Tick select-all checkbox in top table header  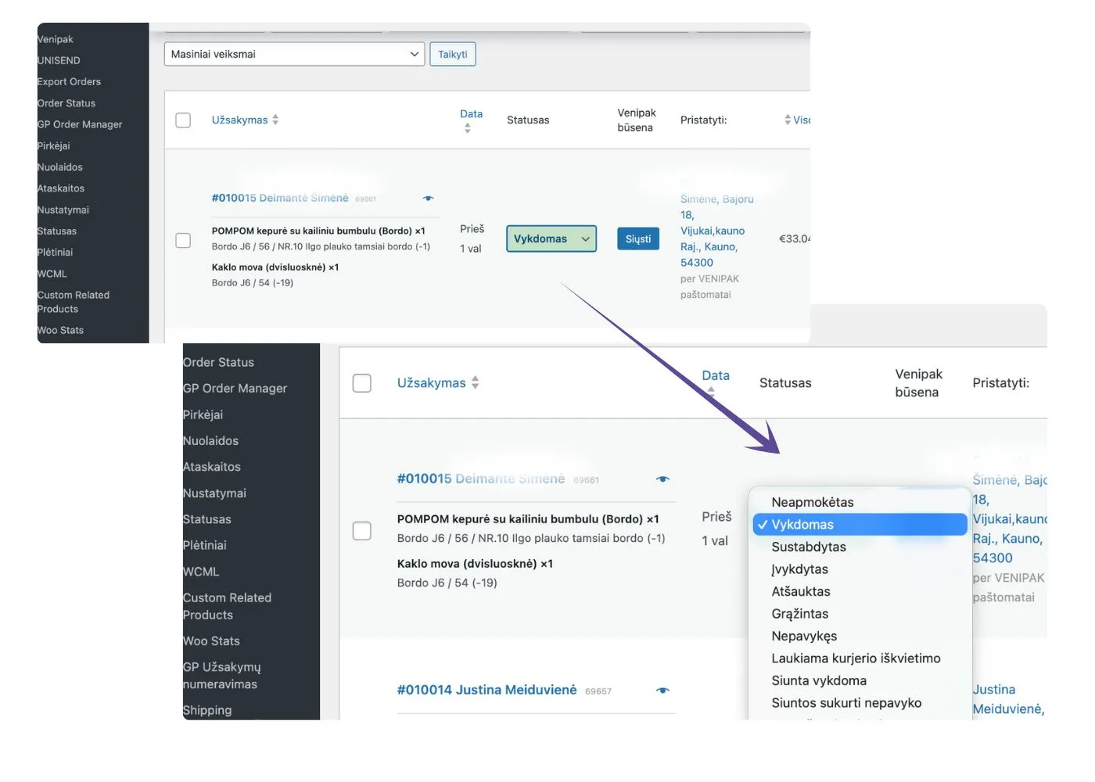[x=183, y=120]
